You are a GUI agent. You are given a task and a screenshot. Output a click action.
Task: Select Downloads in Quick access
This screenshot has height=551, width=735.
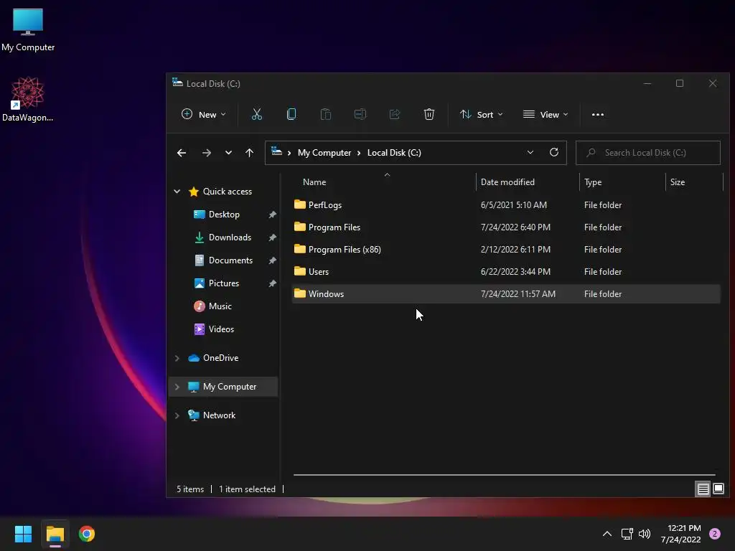point(230,237)
